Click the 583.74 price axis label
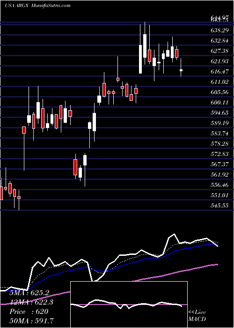The height and width of the screenshot is (328, 234). (x=219, y=134)
